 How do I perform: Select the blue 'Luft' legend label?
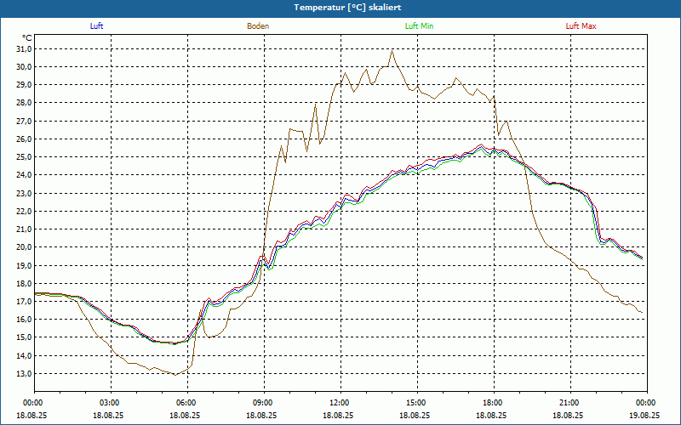point(96,26)
